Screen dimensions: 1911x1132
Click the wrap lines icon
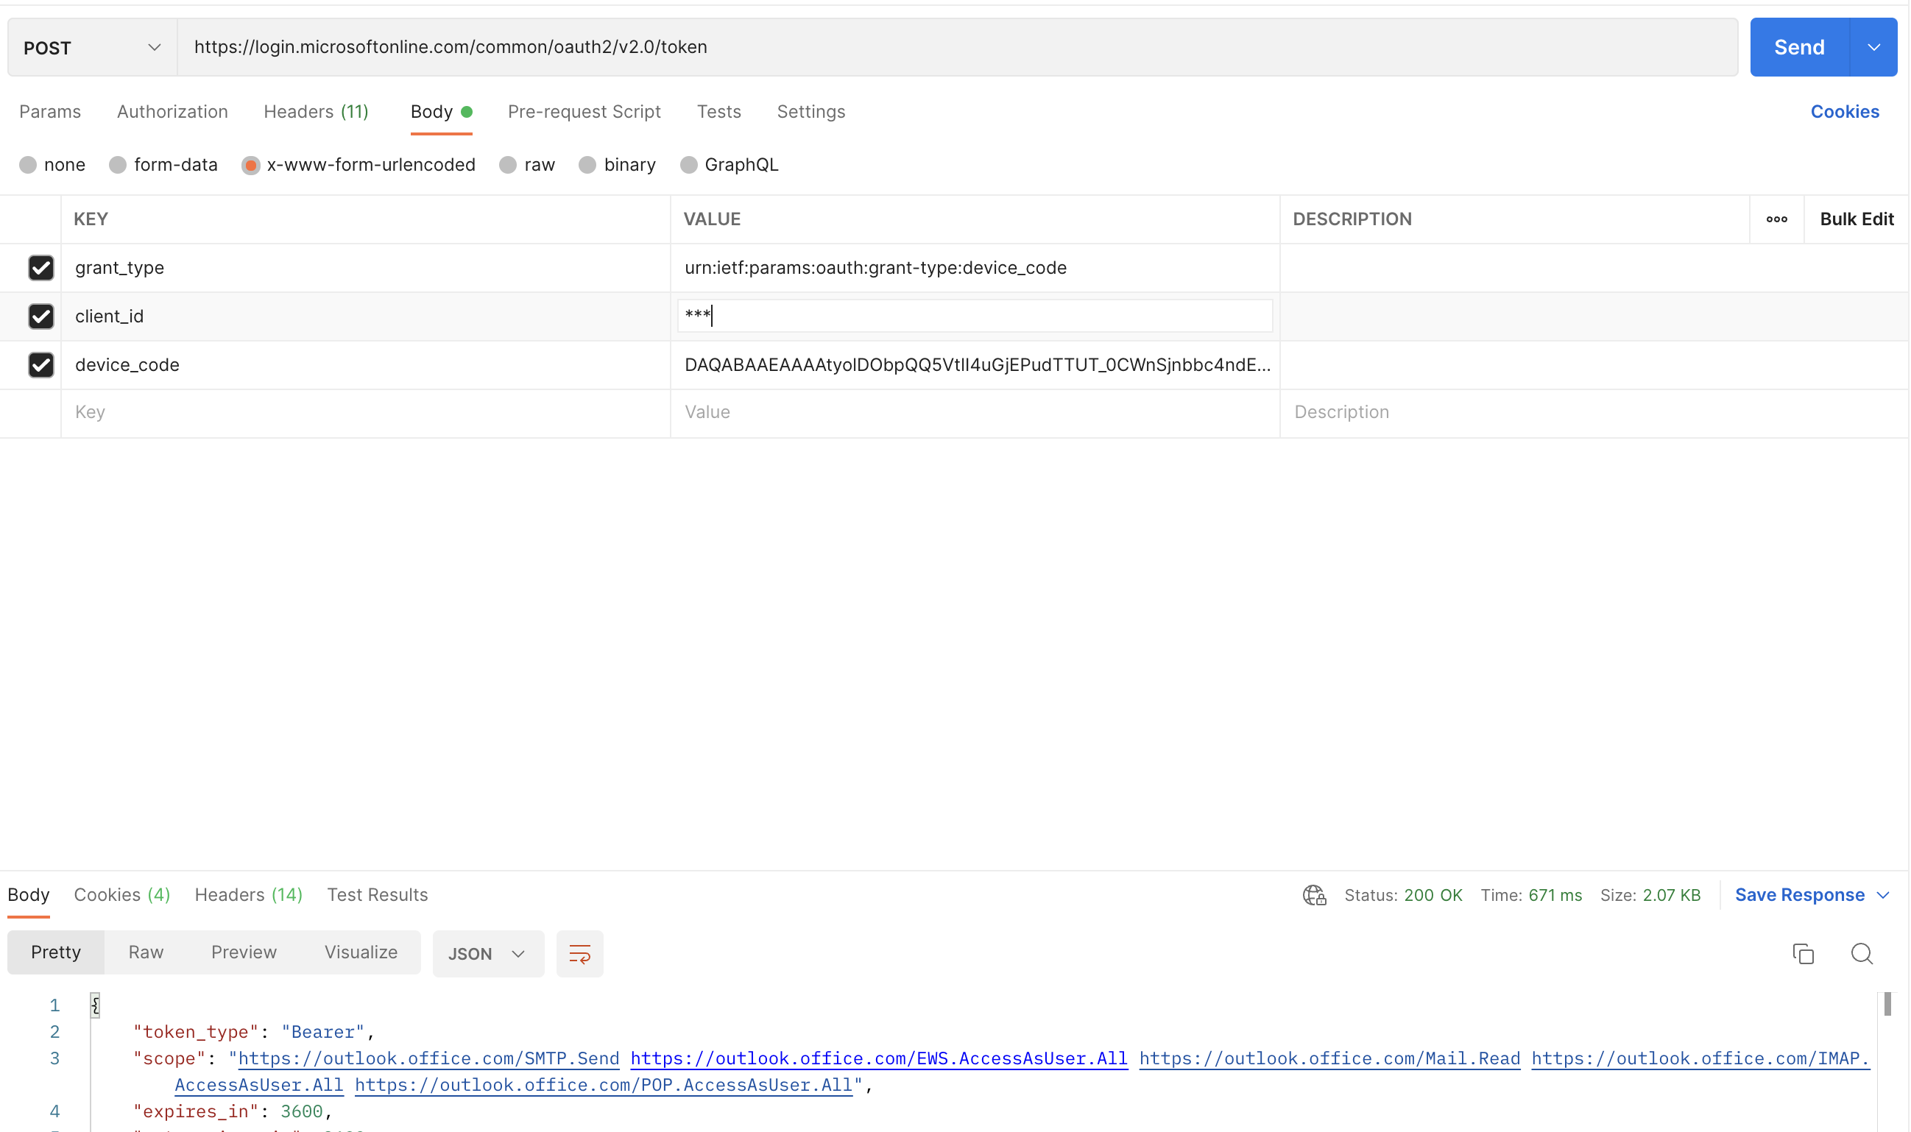pyautogui.click(x=580, y=953)
